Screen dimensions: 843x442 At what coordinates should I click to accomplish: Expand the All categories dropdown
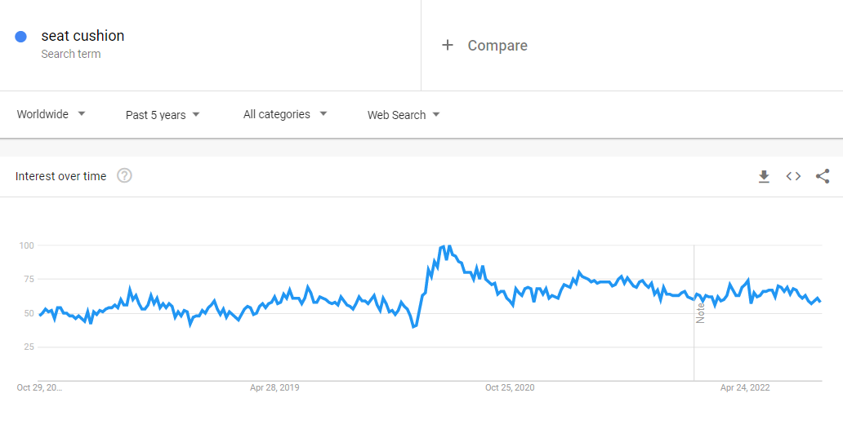coord(285,114)
